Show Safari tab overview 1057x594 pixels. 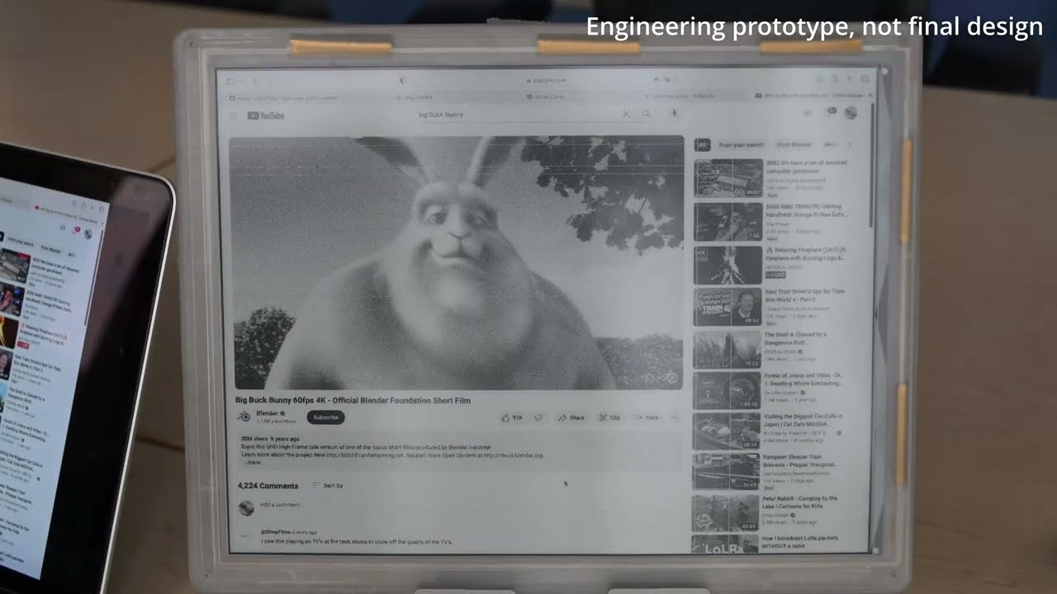pyautogui.click(x=864, y=79)
